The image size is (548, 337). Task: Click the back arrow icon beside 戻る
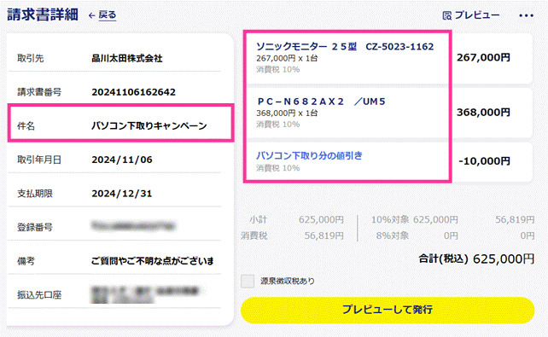click(x=92, y=15)
